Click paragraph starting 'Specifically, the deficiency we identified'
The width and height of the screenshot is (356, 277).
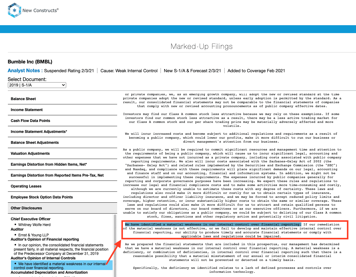232,270
